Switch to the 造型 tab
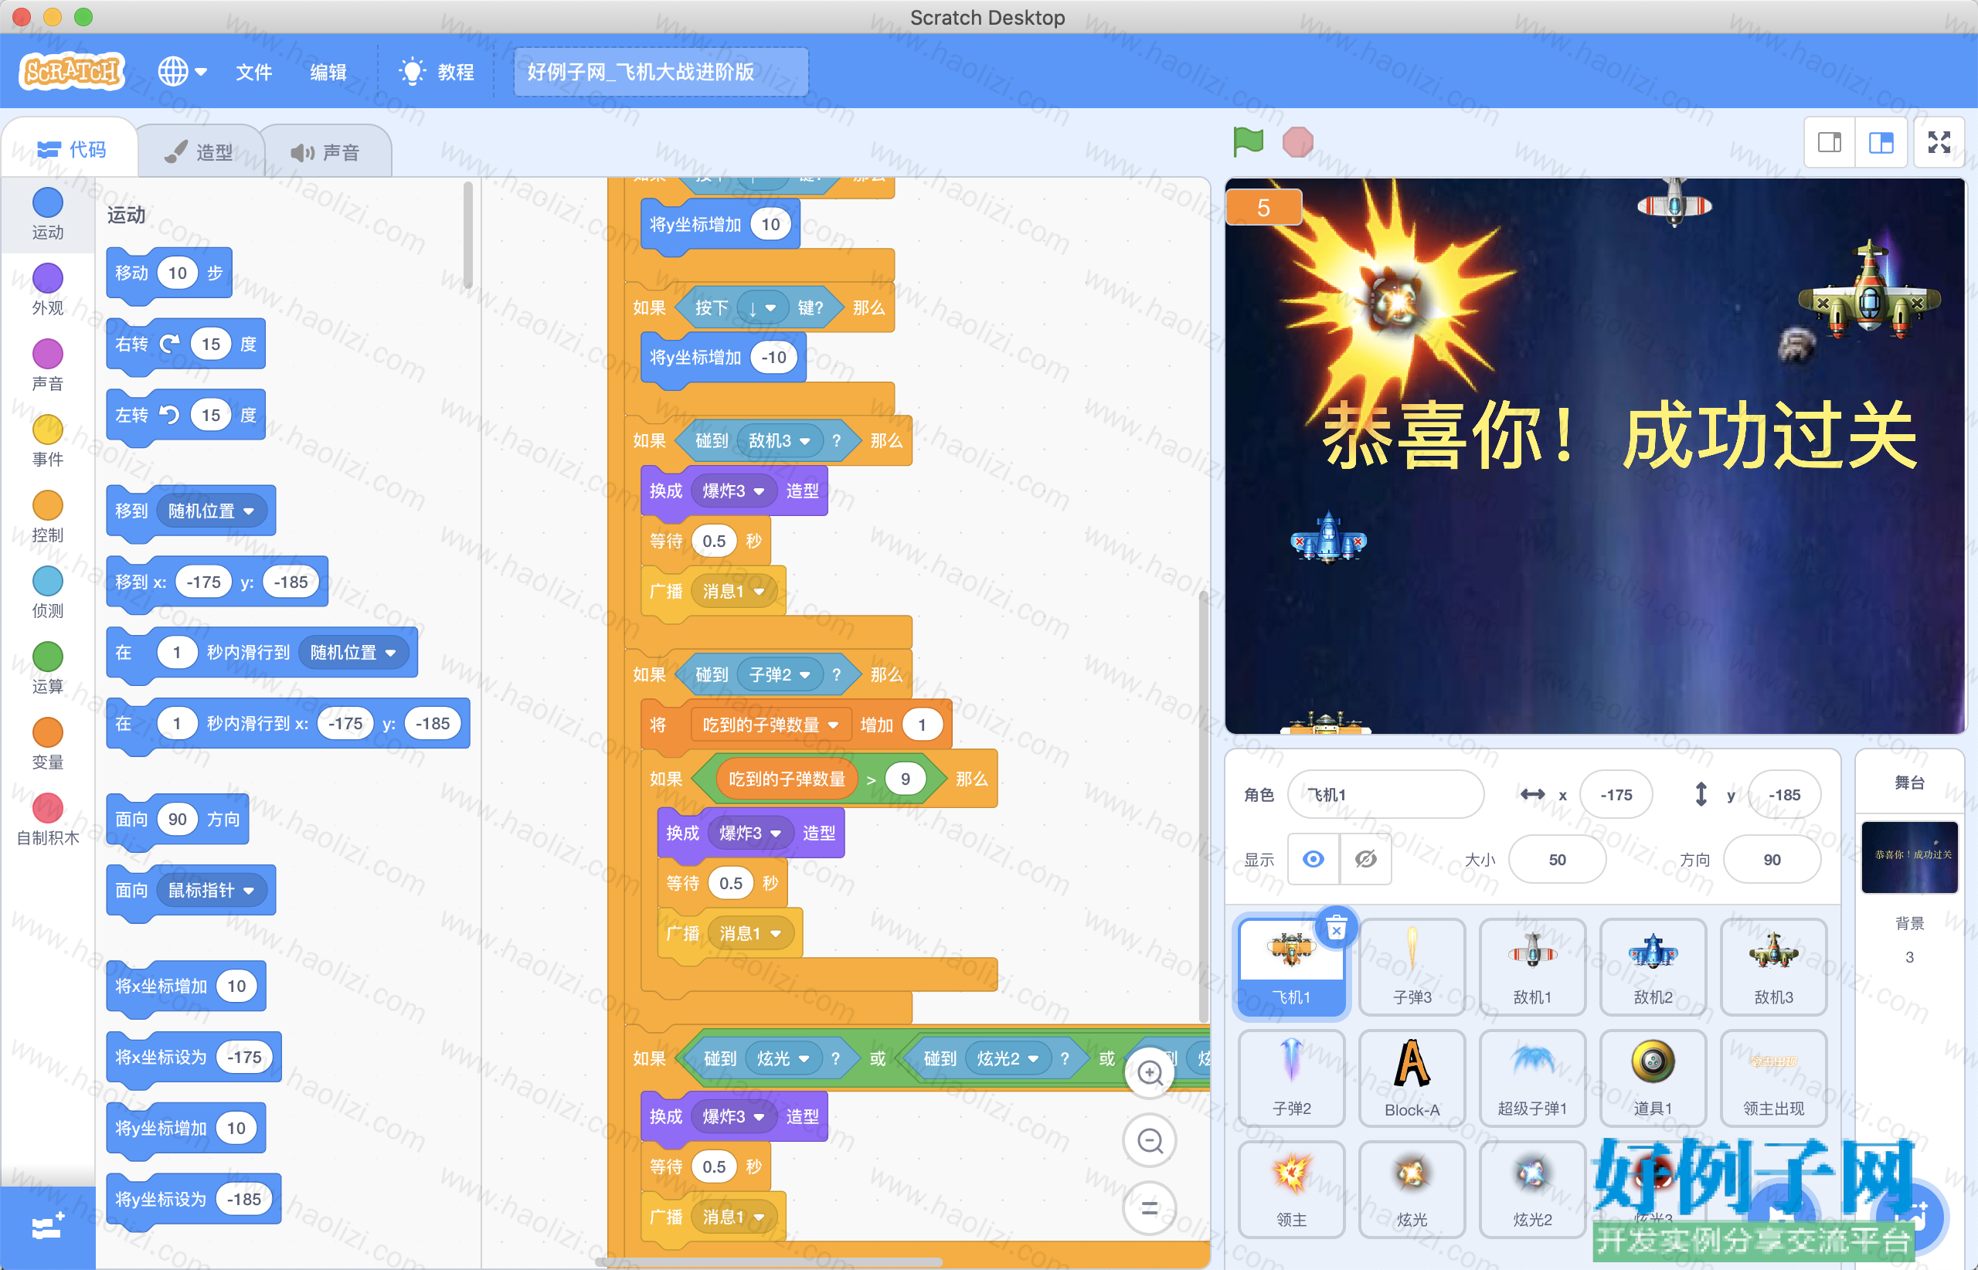The image size is (1978, 1270). coord(199,151)
